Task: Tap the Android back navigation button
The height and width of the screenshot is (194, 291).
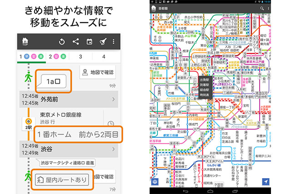Action: tap(186, 191)
